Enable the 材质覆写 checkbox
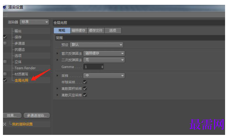Image resolution: width=231 pixels, height=136 pixels. tap(5, 74)
